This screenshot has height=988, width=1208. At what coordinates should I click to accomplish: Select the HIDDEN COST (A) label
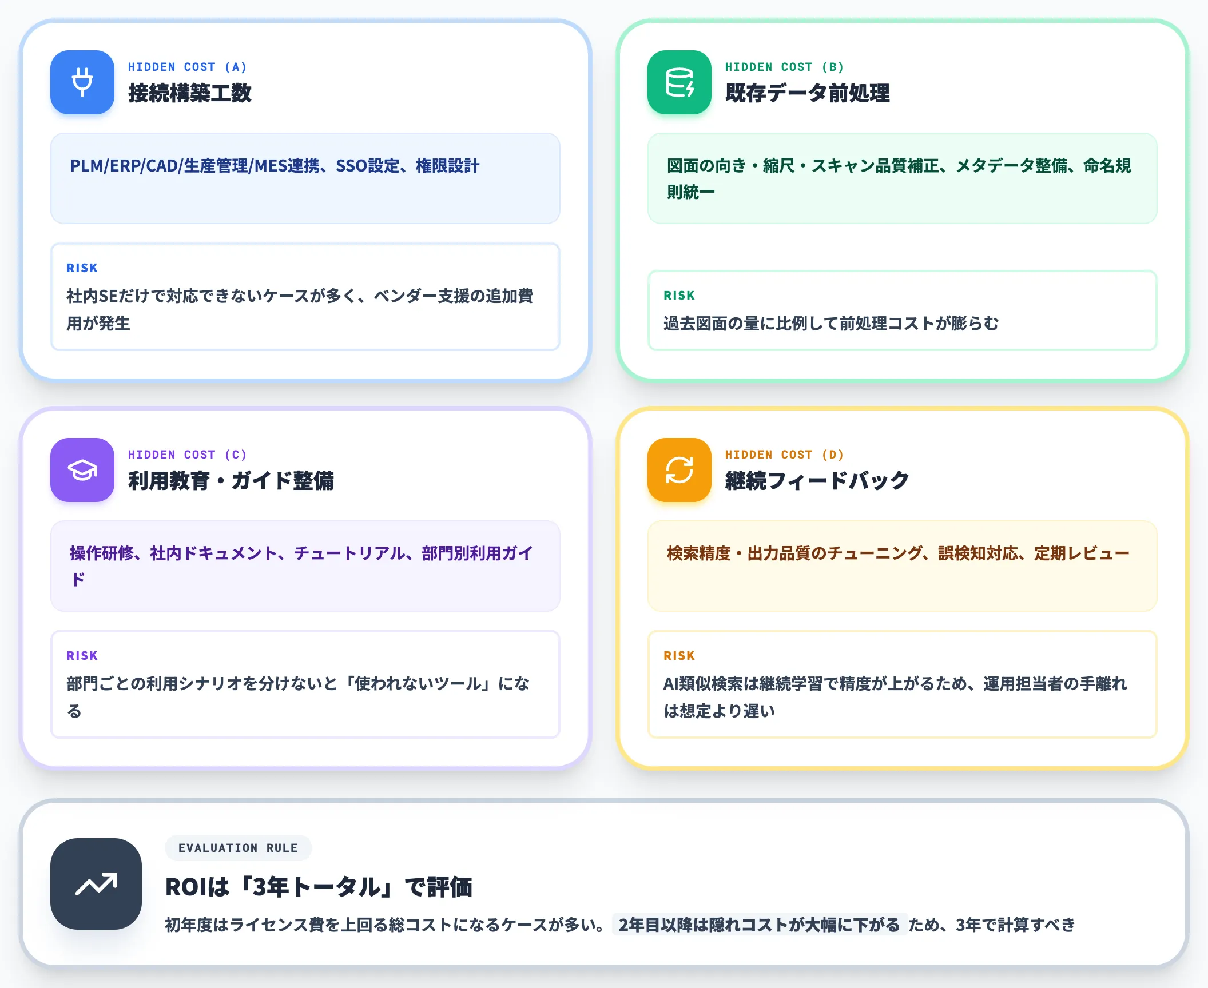click(188, 67)
